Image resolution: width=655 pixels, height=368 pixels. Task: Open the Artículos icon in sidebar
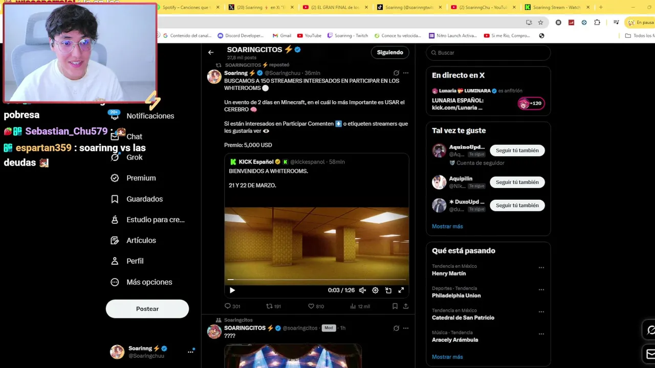pos(115,240)
